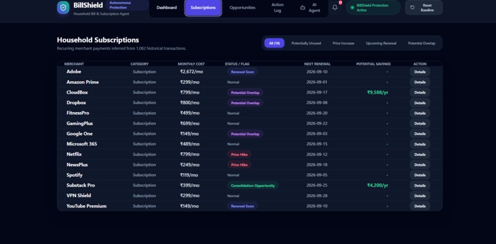Click the Next Renewal column header
Viewport: 496px width, 244px height.
318,64
